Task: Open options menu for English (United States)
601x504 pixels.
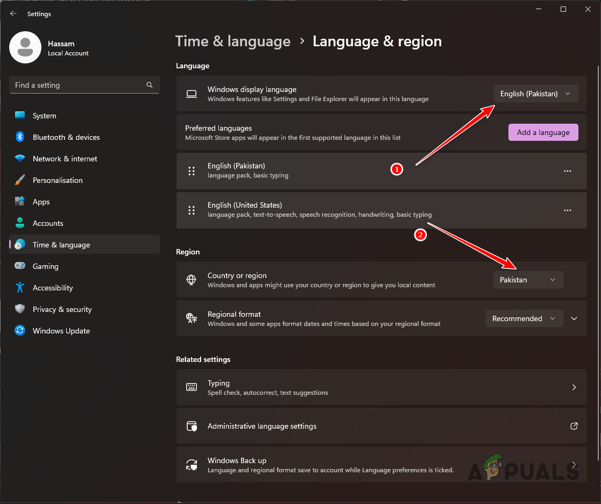Action: [x=567, y=210]
